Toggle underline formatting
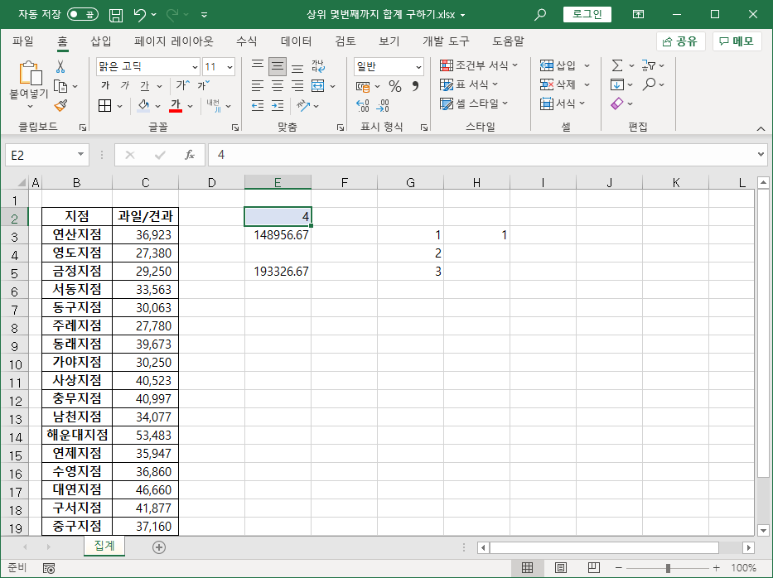The width and height of the screenshot is (773, 578). click(x=144, y=86)
